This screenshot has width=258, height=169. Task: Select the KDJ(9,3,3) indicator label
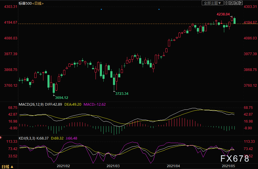(27, 138)
